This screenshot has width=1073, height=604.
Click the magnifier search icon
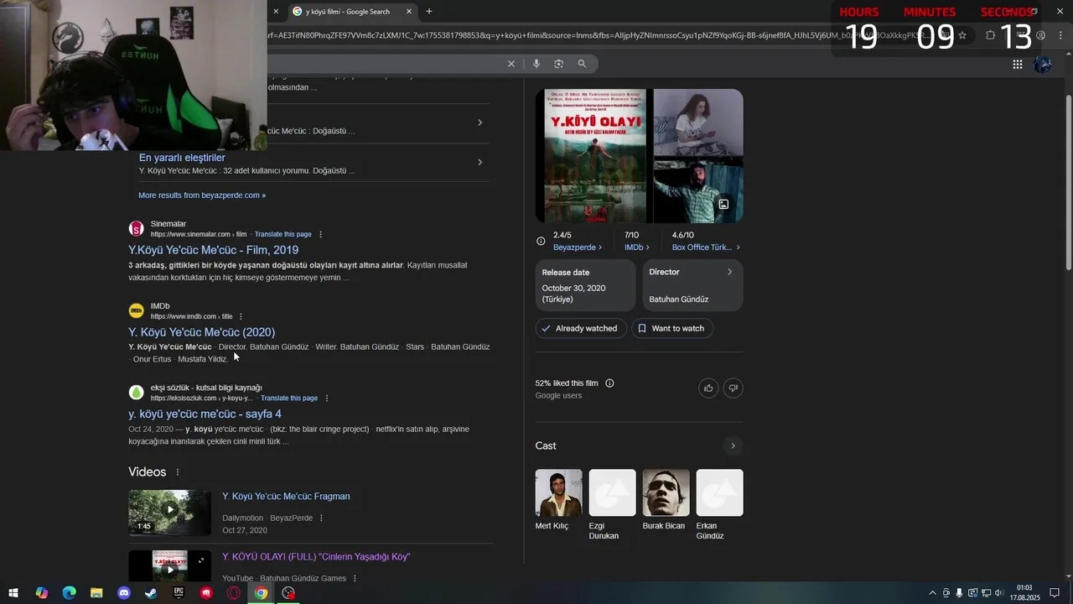coord(582,64)
